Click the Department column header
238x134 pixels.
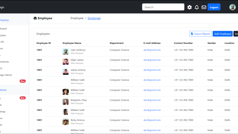(117, 43)
